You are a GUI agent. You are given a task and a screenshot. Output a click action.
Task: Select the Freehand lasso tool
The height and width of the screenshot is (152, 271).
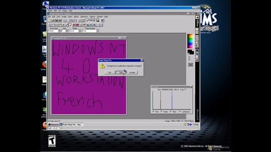[60, 25]
